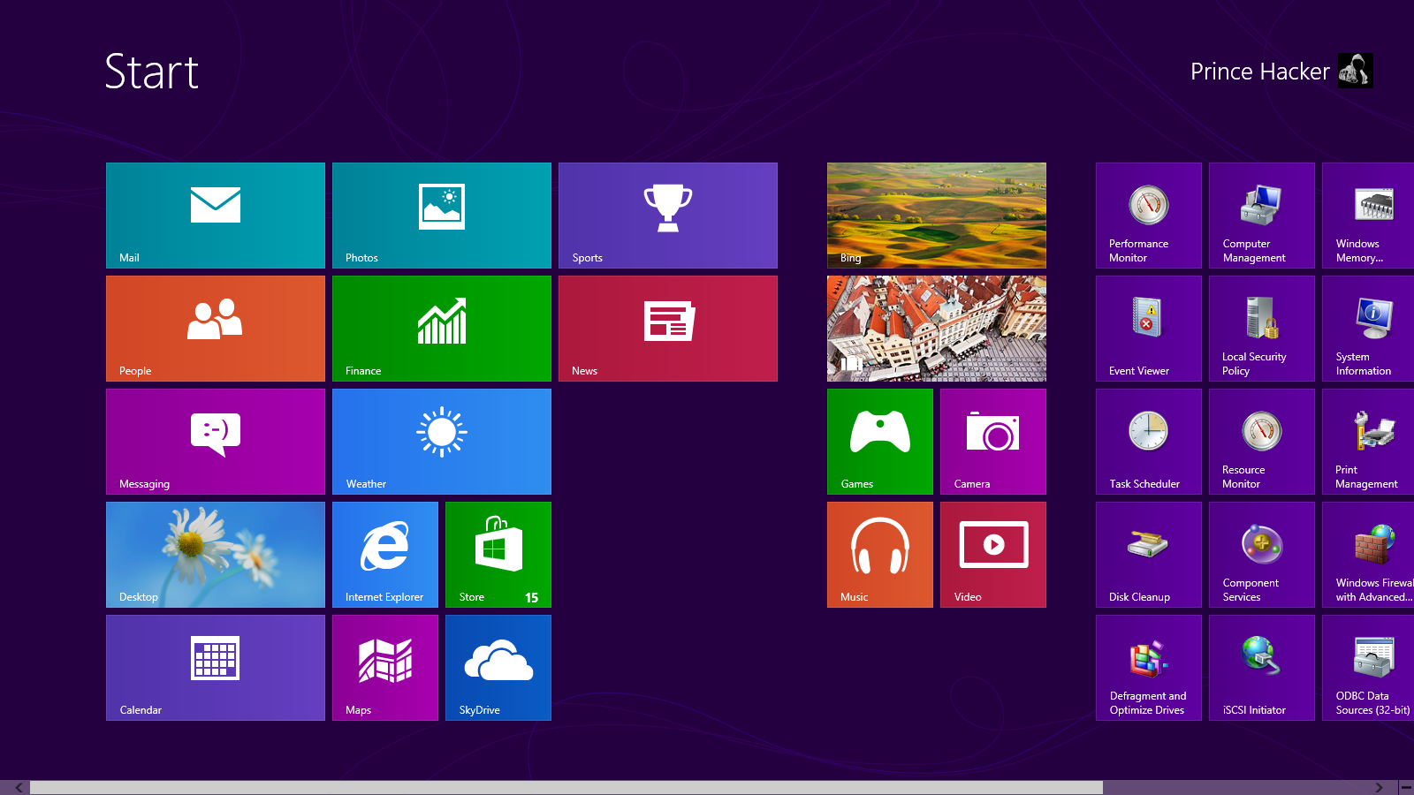
Task: Open the Camera tile
Action: pos(993,442)
